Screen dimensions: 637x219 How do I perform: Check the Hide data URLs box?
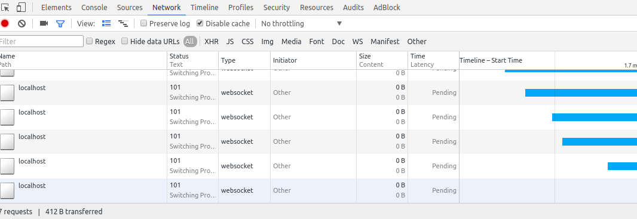point(125,41)
